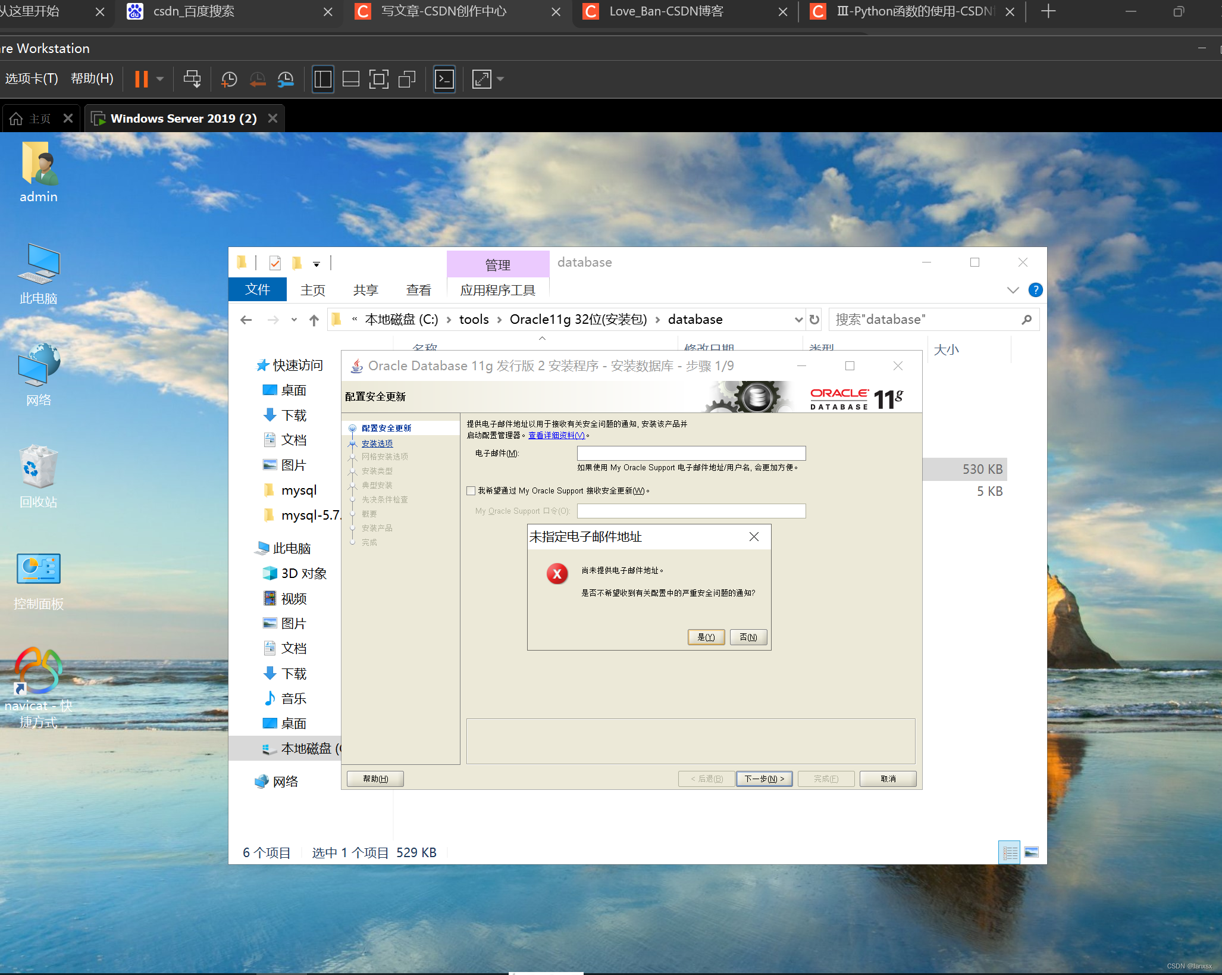Open the snapshot manager icon

point(286,79)
